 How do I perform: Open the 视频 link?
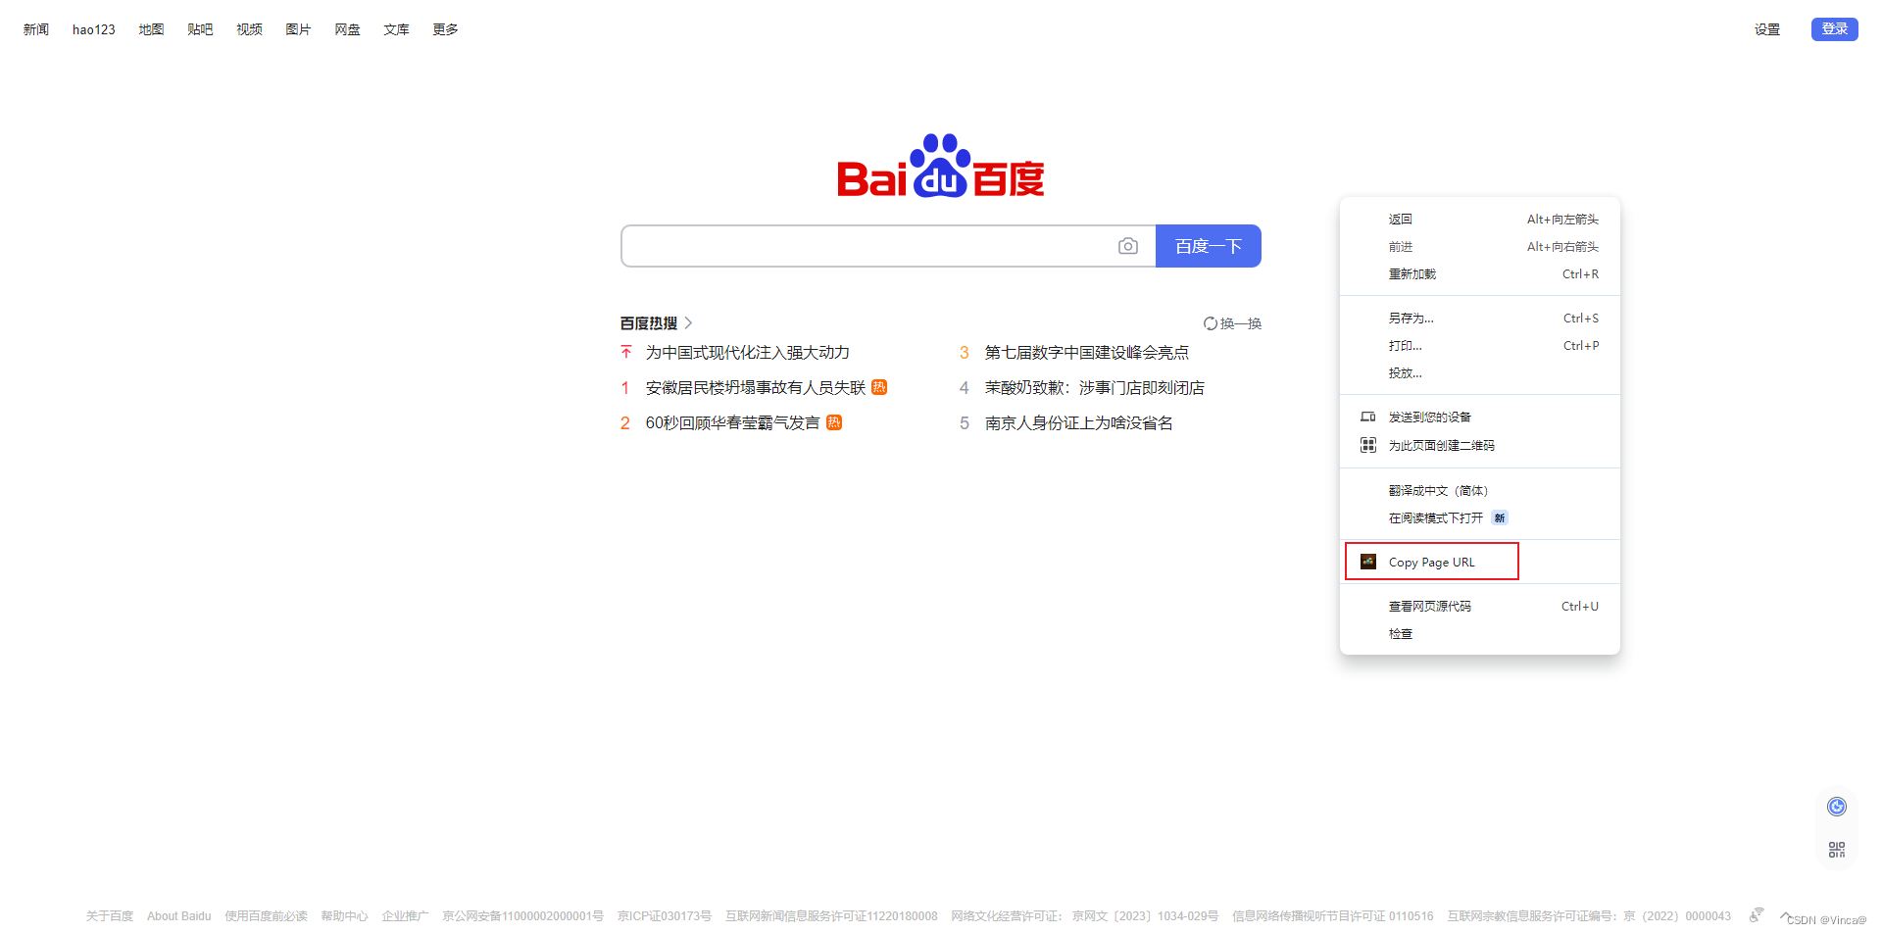[250, 29]
